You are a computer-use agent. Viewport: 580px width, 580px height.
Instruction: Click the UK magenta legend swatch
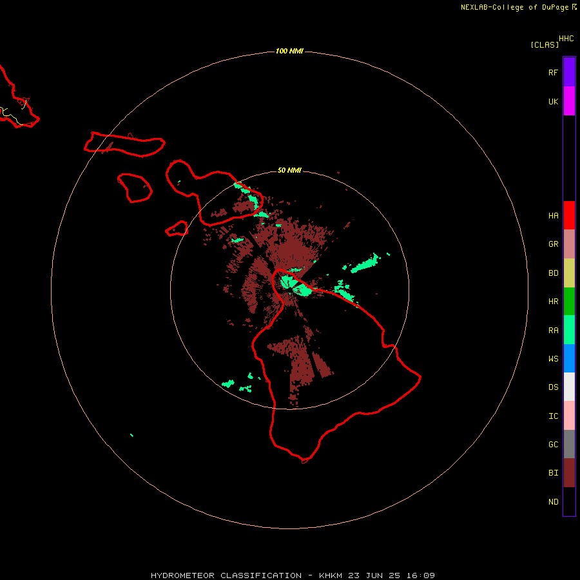[x=569, y=101]
